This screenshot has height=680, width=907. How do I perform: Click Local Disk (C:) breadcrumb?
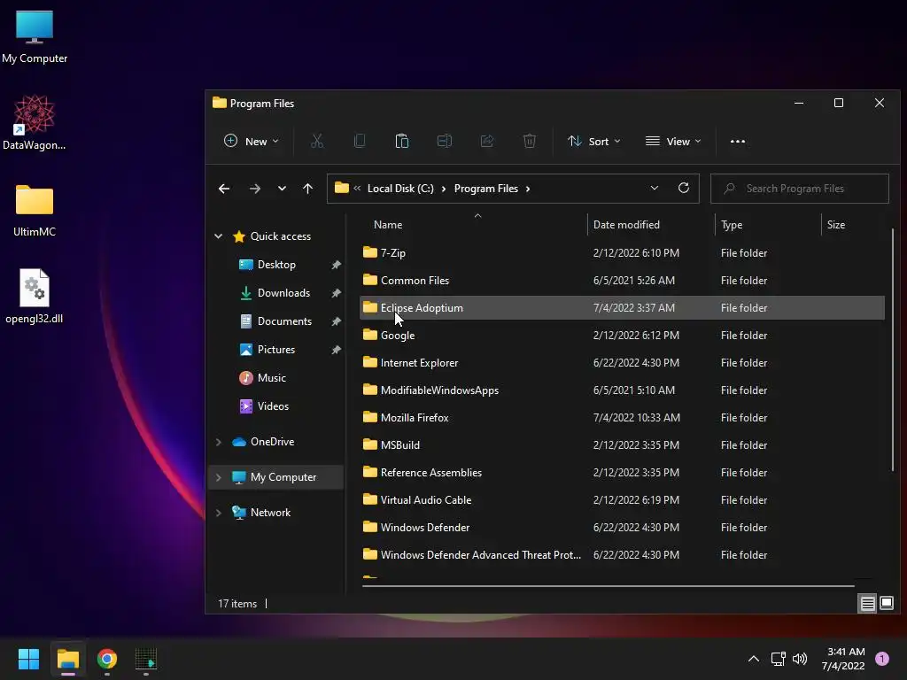400,189
